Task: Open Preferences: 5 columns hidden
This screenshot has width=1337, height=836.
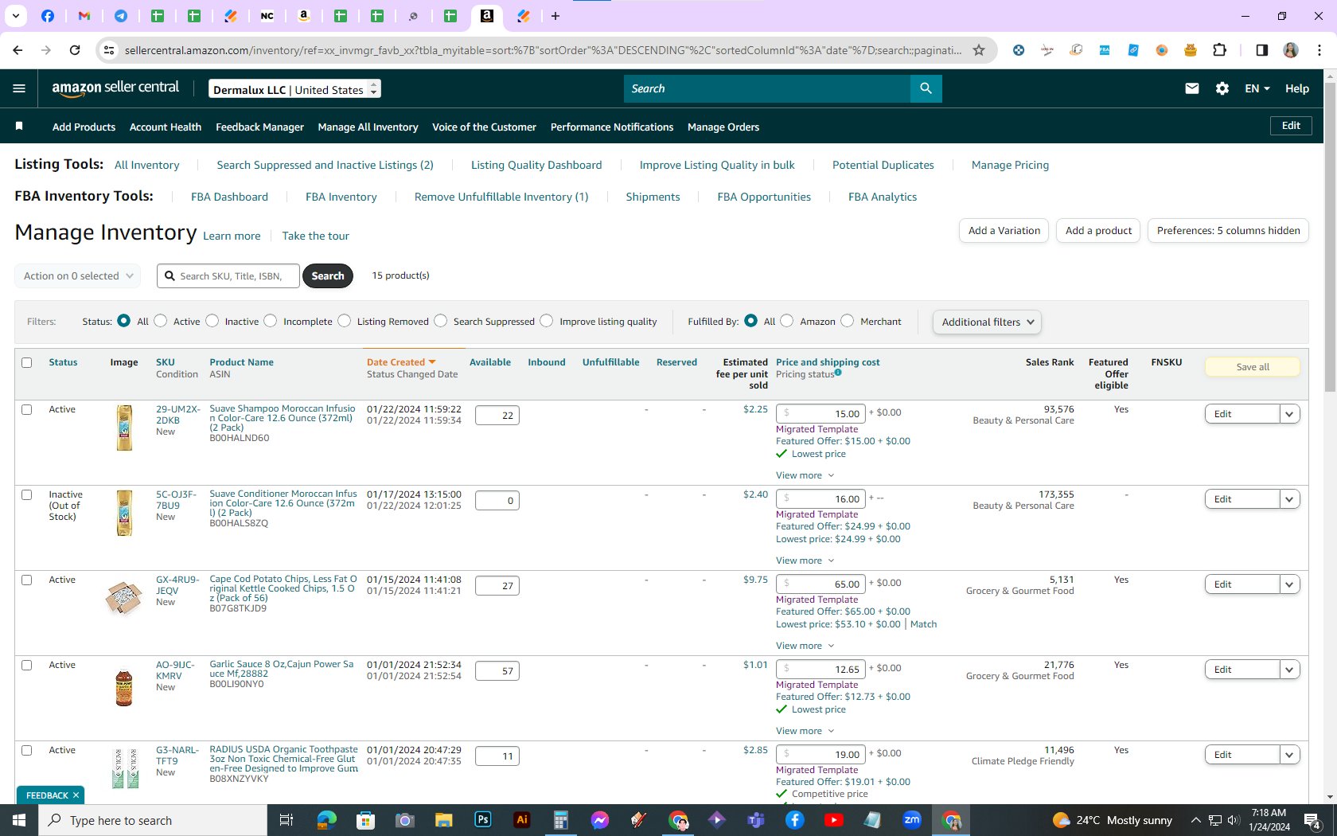Action: 1228,230
